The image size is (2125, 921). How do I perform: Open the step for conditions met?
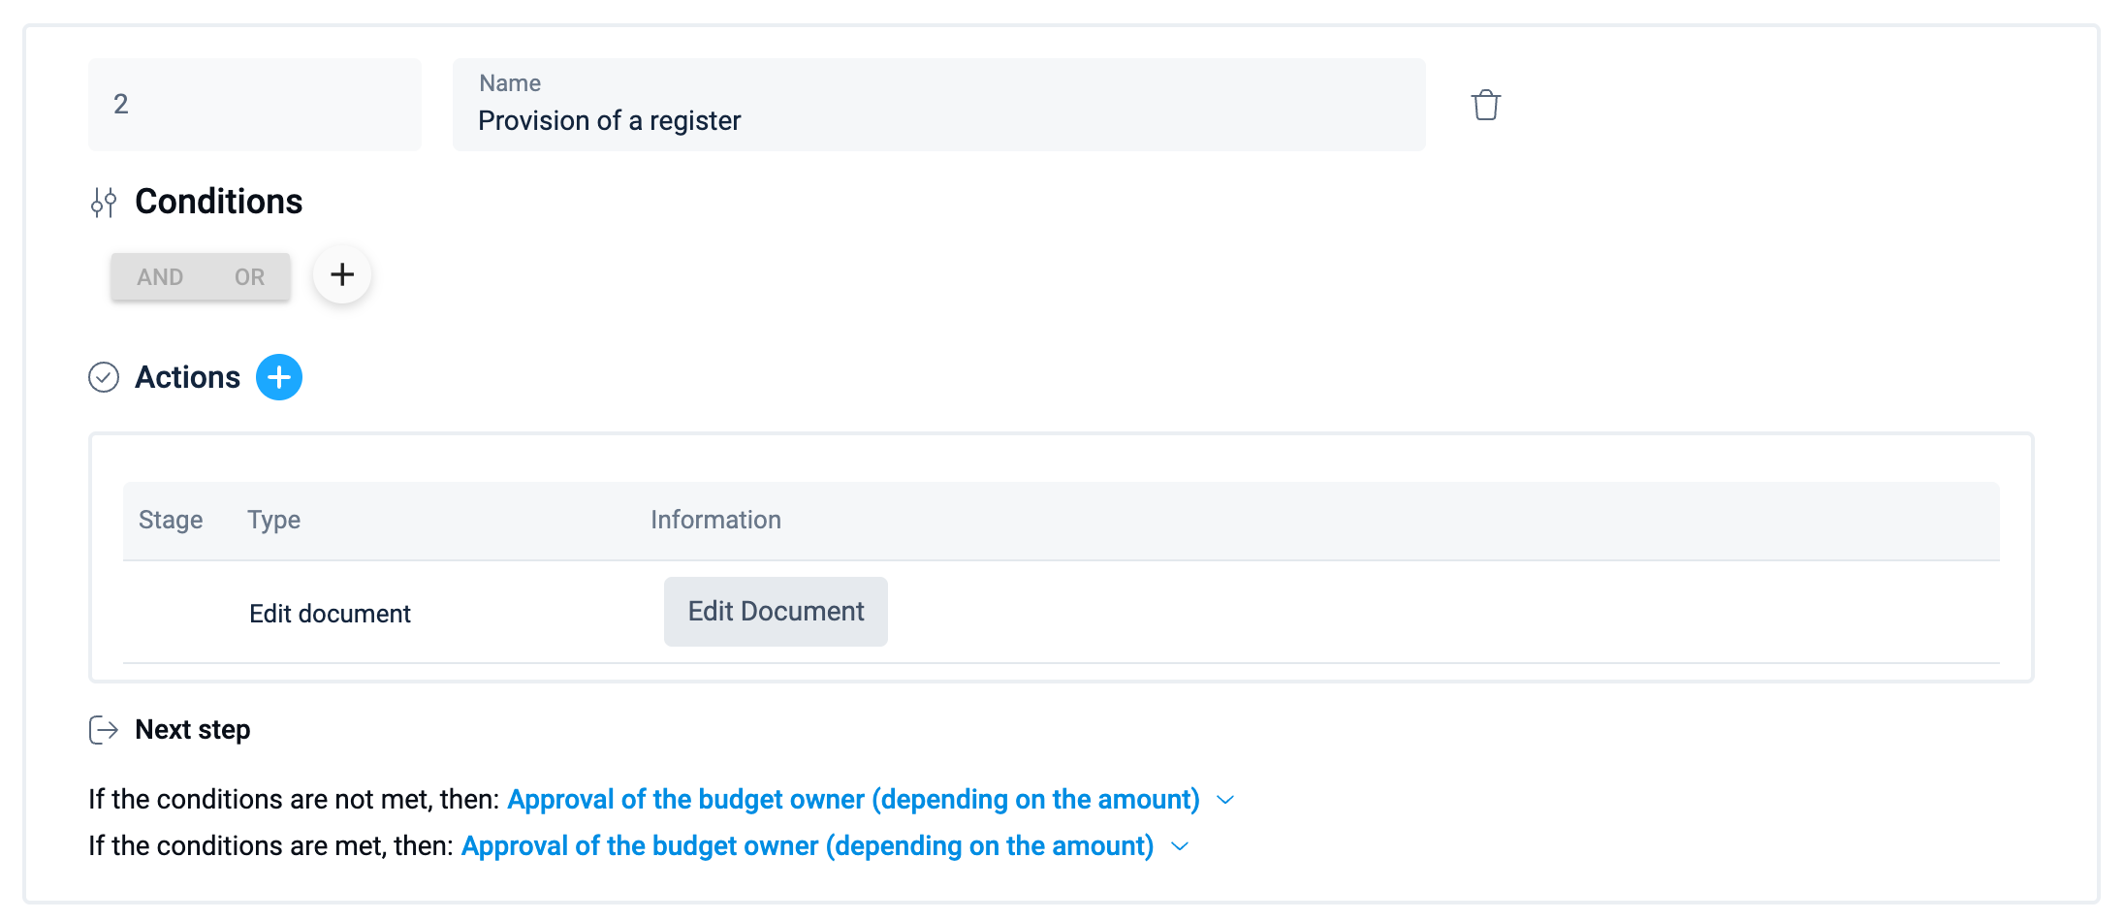coord(808,846)
